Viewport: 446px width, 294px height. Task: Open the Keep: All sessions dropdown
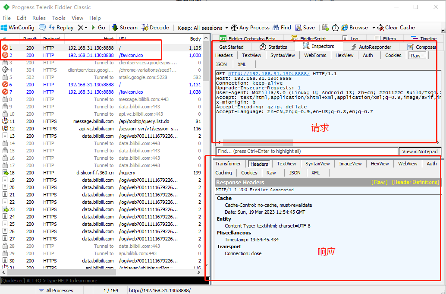tap(203, 28)
